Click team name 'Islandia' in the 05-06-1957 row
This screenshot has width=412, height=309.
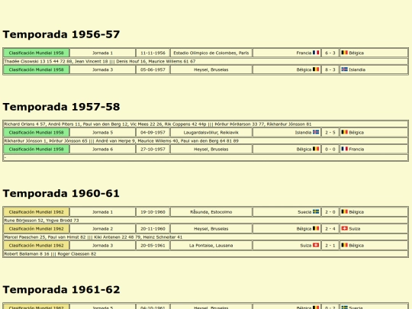tap(357, 69)
